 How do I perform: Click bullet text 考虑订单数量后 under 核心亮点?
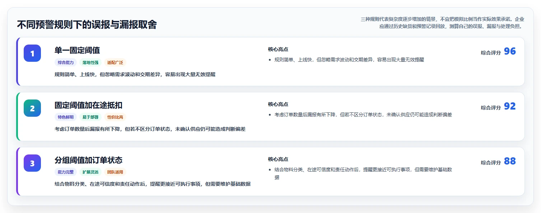363,115
